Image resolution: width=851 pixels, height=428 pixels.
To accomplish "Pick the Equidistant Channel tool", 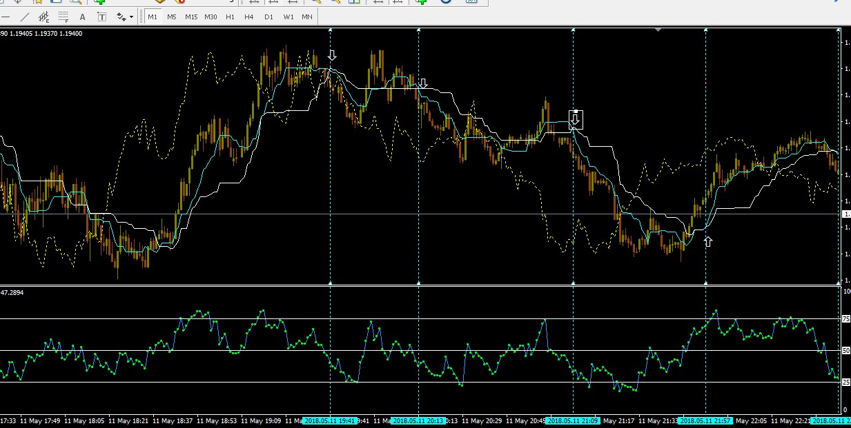I will click(44, 17).
